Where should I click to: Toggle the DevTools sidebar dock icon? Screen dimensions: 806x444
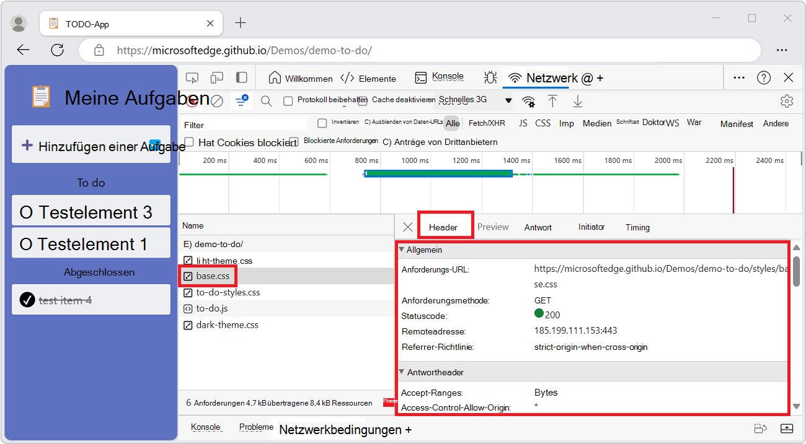point(242,77)
